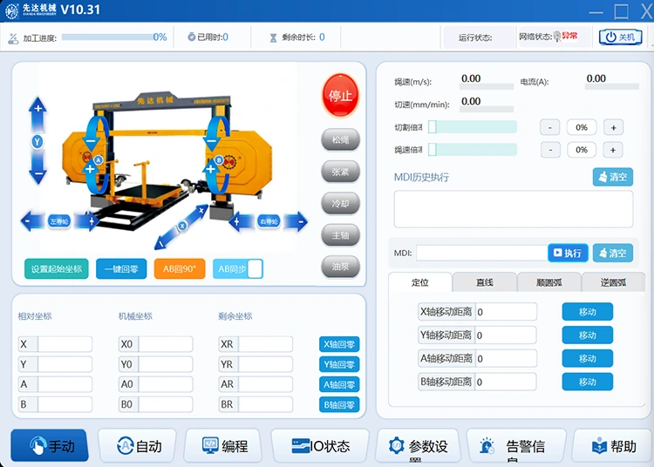This screenshot has height=467, width=654.
Task: Toggle the 冷却 cooling button
Action: coord(340,203)
